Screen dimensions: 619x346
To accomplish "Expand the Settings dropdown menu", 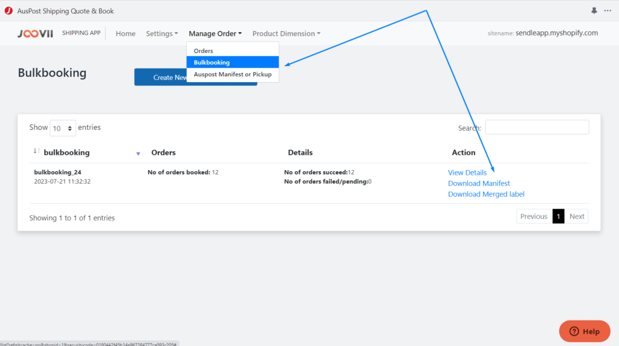I will click(x=162, y=34).
